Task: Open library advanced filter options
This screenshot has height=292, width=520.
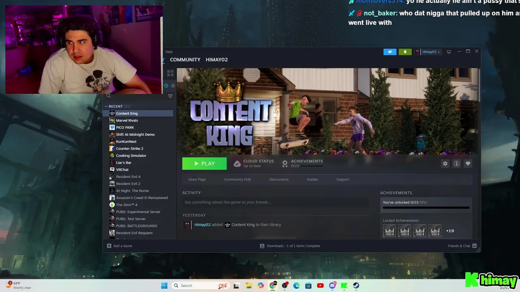Action: 170,96
